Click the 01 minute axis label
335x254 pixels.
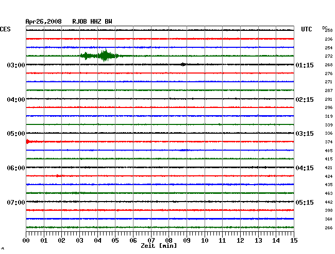44,241
